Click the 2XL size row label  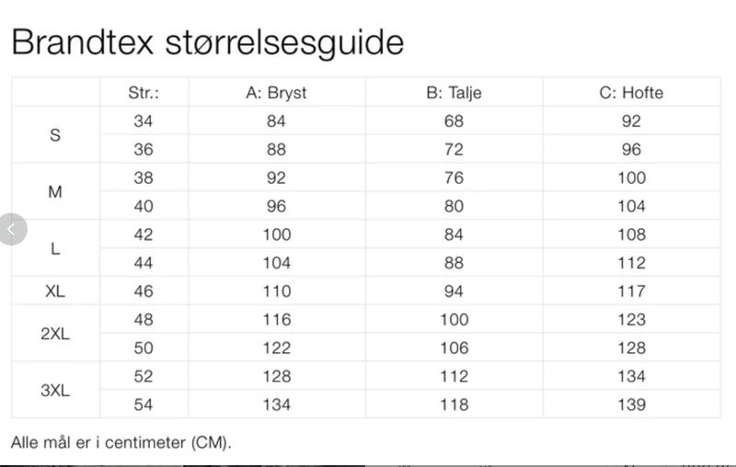[x=55, y=334]
